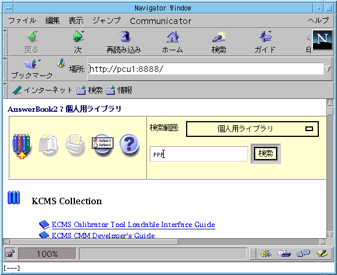Open the 情報 folder in personal toolbar
Image resolution: width=337 pixels, height=275 pixels.
click(119, 90)
